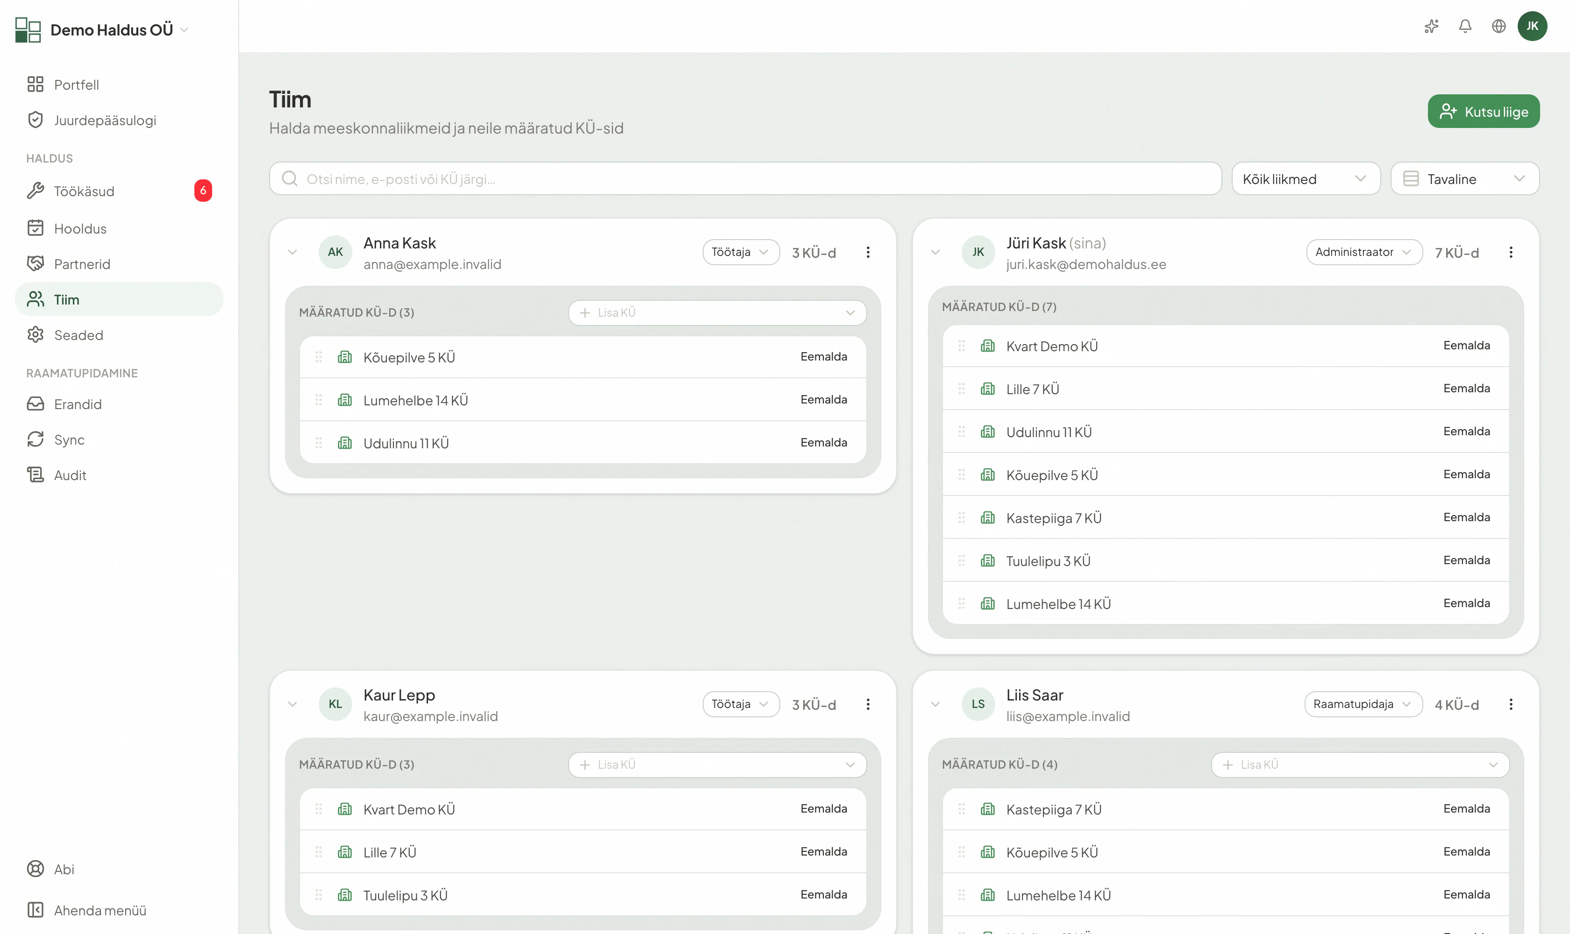
Task: Open the Tavaline view dropdown
Action: 1464,179
